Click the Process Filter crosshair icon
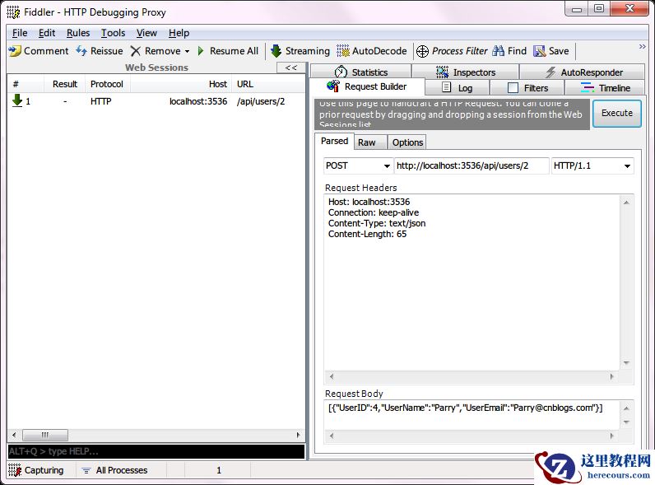Screen dimensions: 655x485 pyautogui.click(x=422, y=51)
